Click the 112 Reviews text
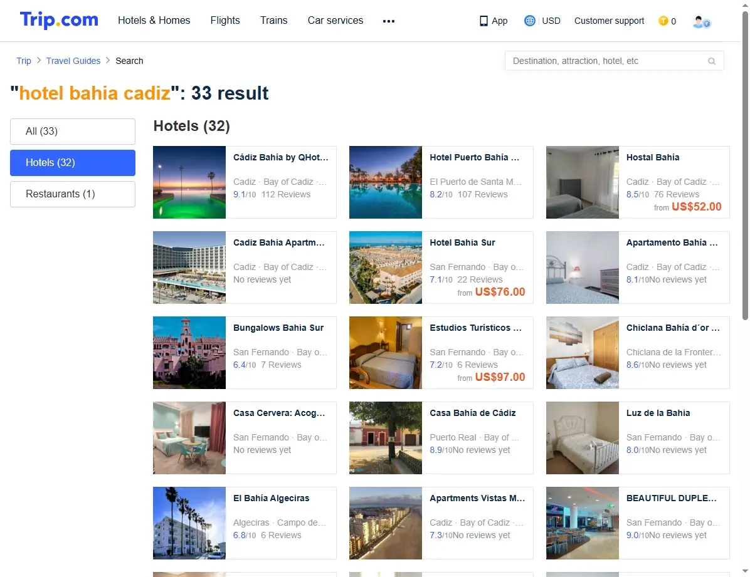The width and height of the screenshot is (750, 577). tap(285, 195)
